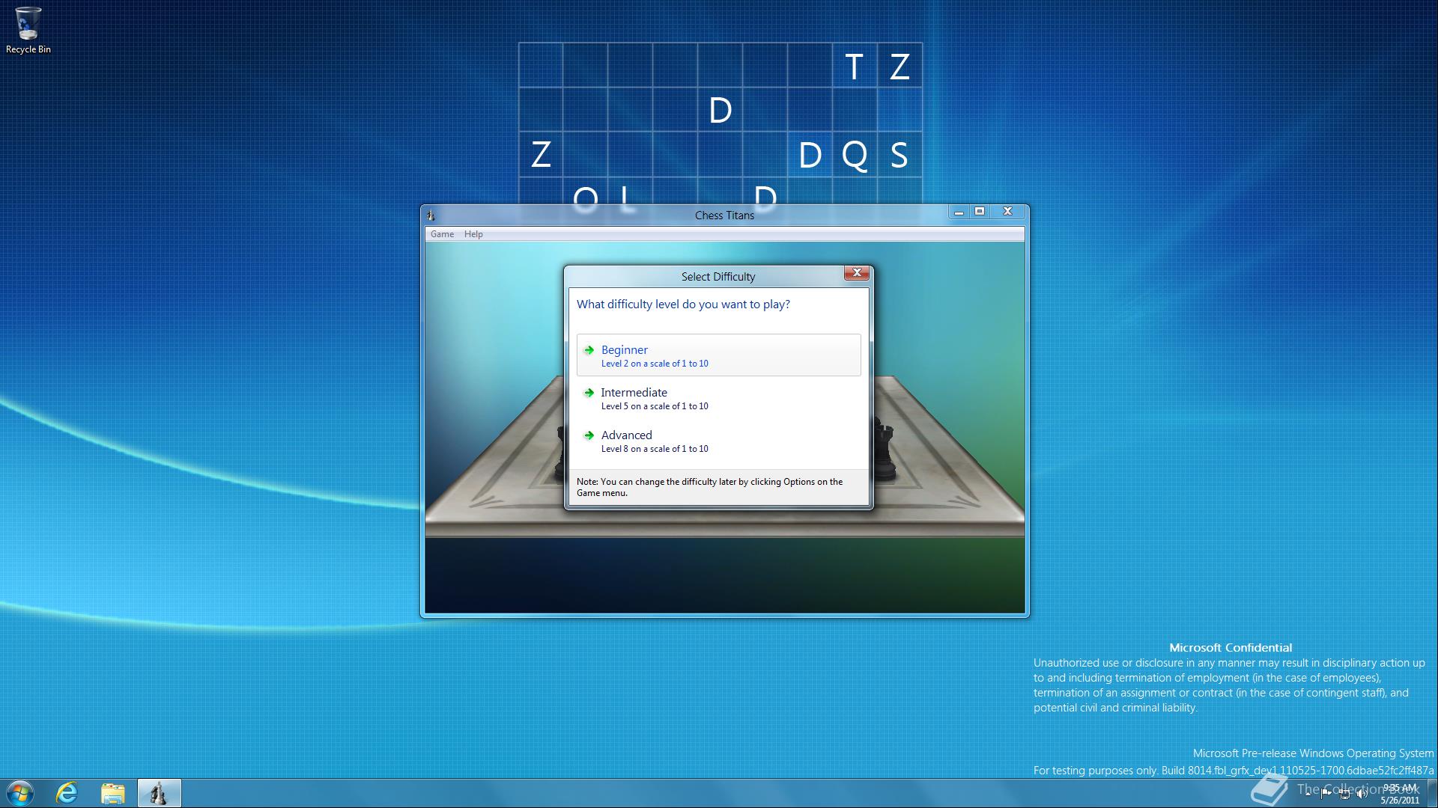Viewport: 1438px width, 808px height.
Task: Click the 'What difficulty level do you want to play?' heading
Action: pos(683,304)
